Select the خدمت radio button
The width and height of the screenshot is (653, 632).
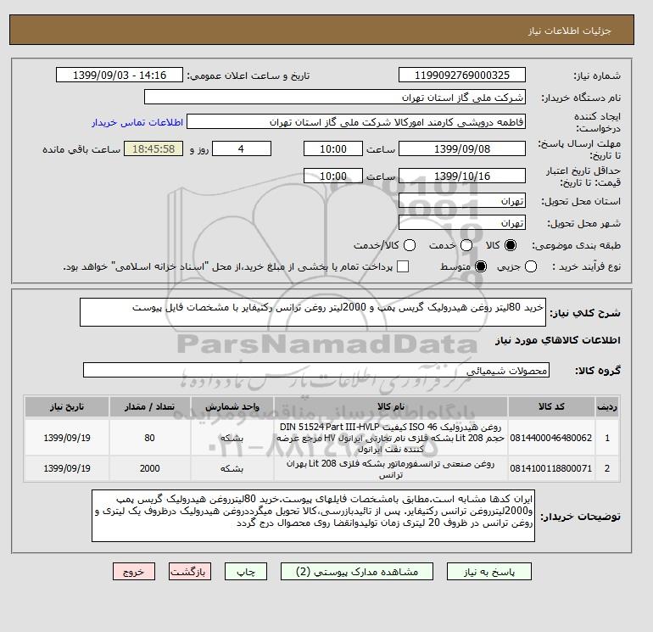pos(466,245)
